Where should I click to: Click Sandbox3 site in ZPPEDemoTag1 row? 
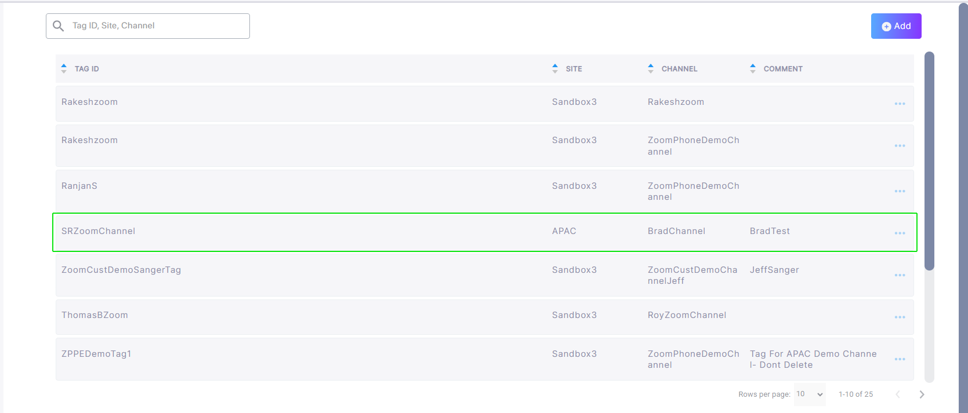pyautogui.click(x=574, y=354)
